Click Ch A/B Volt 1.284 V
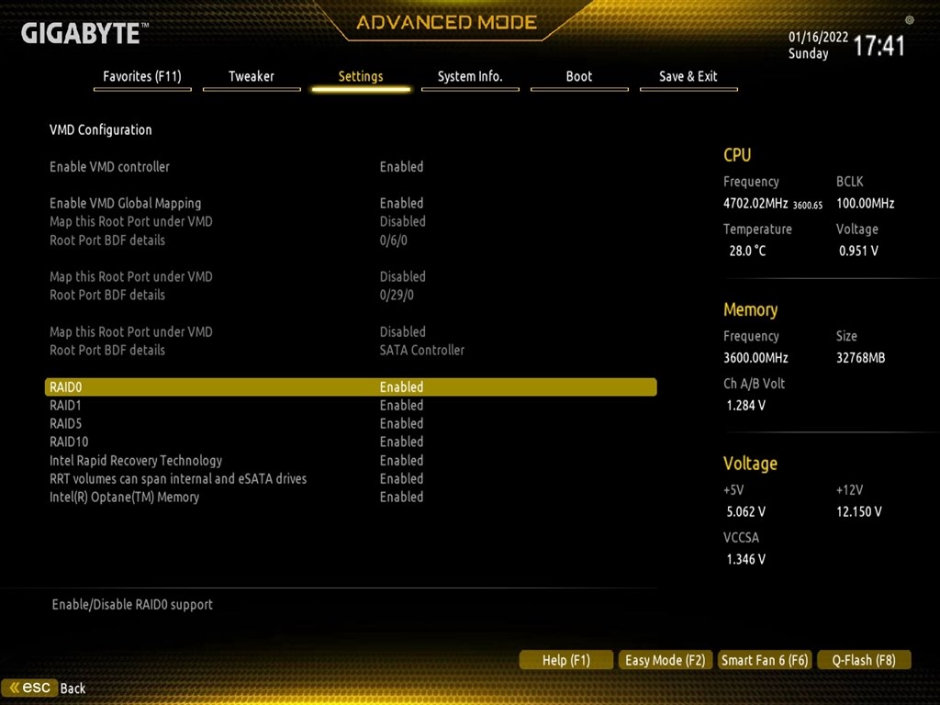Viewport: 940px width, 705px height. pyautogui.click(x=745, y=405)
